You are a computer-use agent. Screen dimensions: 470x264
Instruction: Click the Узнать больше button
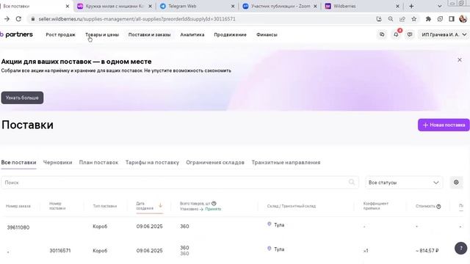pyautogui.click(x=22, y=98)
